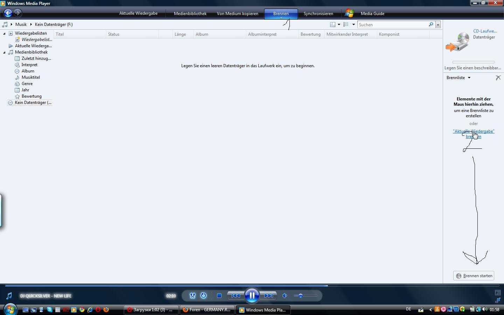Open Zuletzt hinzug... in the library tree

(x=36, y=58)
